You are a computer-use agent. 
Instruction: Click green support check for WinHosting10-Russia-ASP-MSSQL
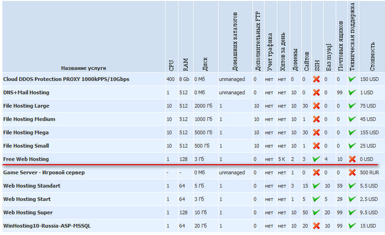[x=352, y=226]
